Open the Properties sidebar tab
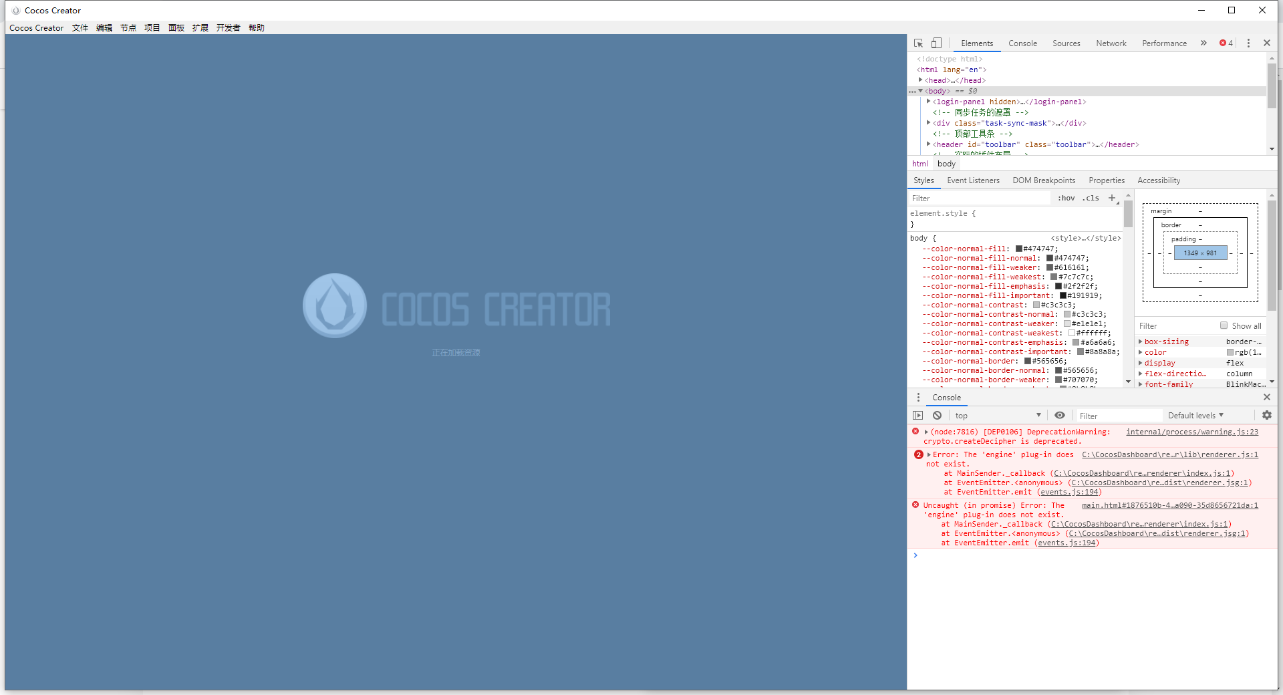This screenshot has width=1283, height=695. pos(1107,180)
